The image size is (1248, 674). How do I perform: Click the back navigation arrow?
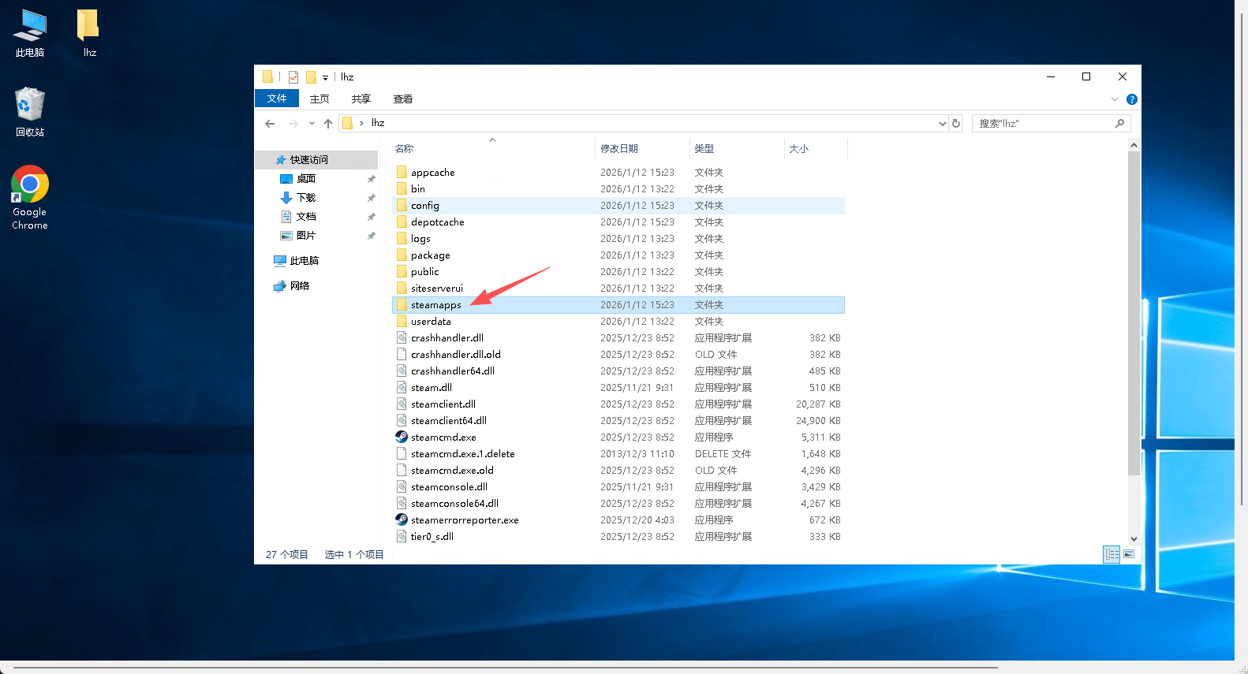(x=270, y=124)
